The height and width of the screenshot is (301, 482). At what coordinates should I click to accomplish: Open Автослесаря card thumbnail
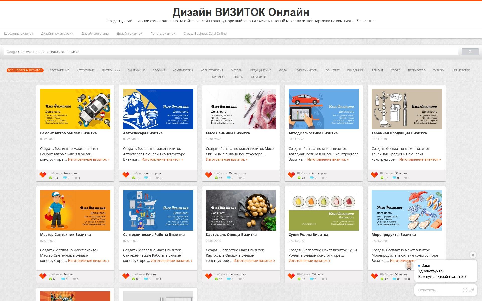point(158,109)
